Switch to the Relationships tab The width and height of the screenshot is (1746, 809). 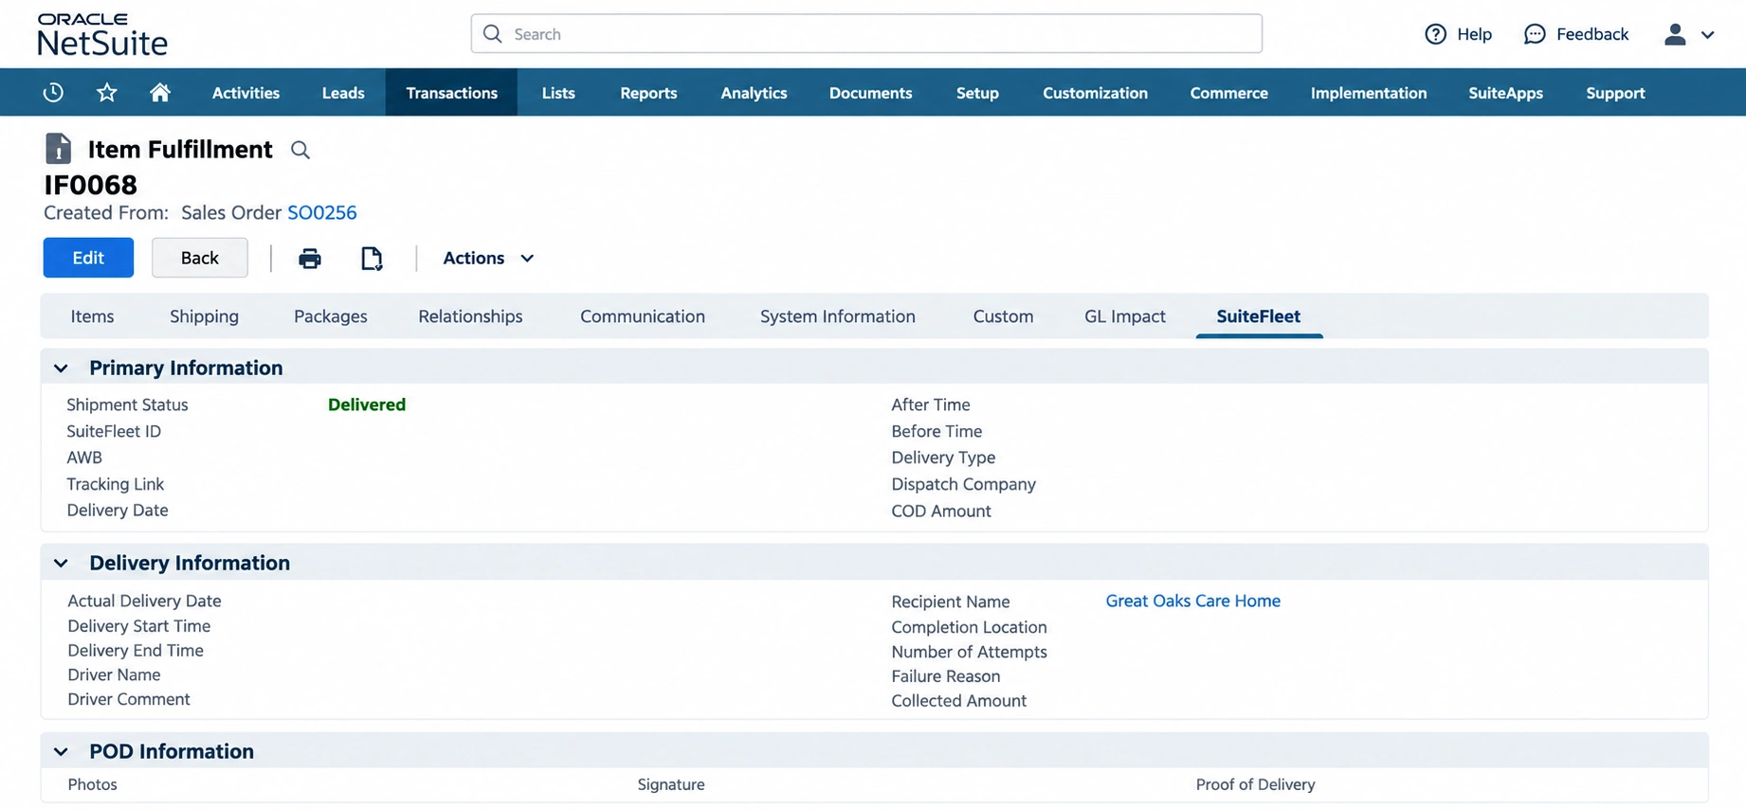470,316
